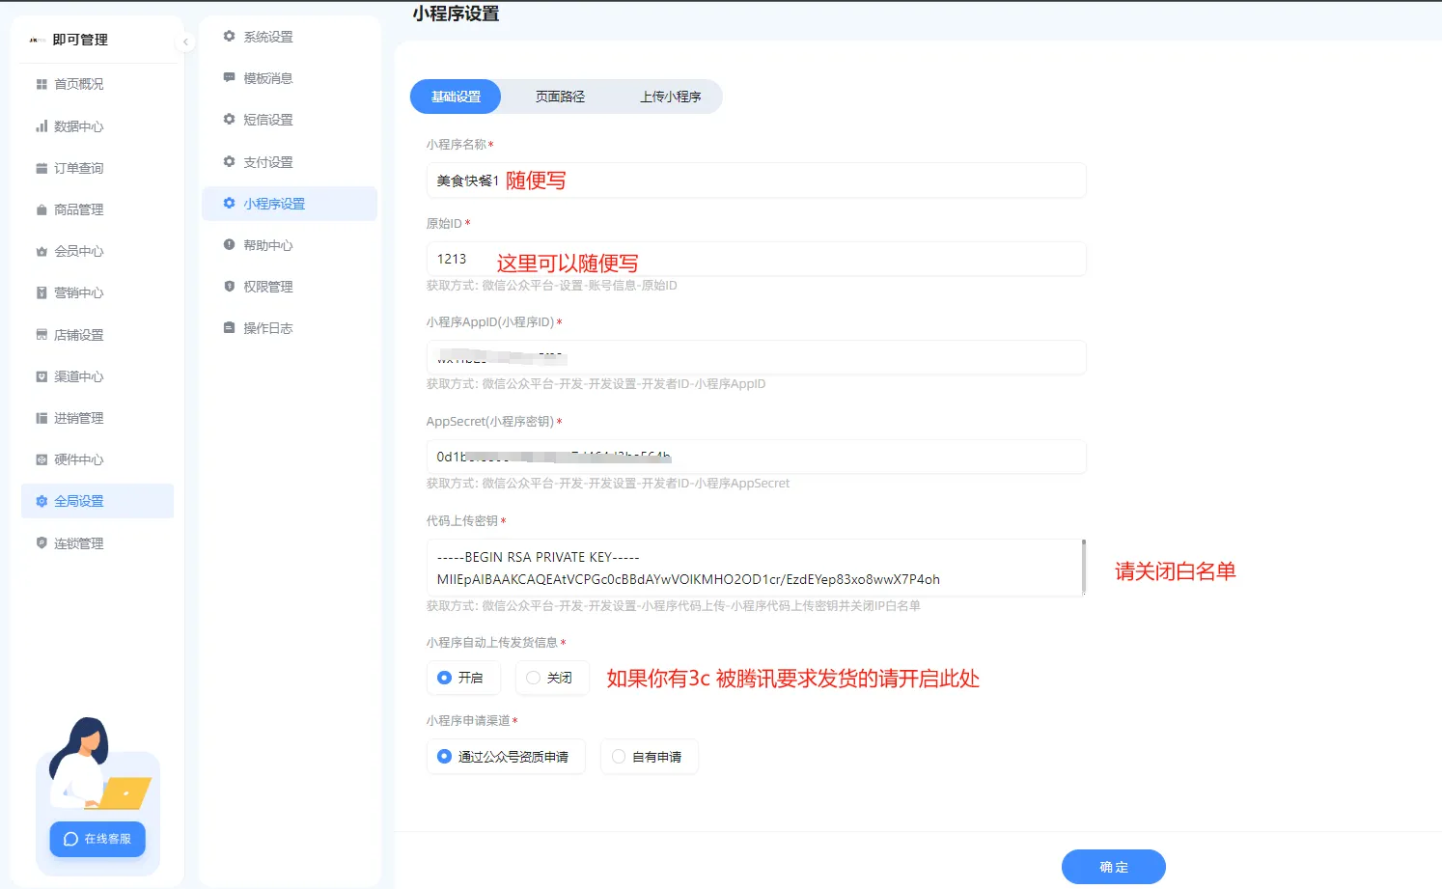The height and width of the screenshot is (889, 1442).
Task: Select 关闭 to disable delivery info upload
Action: pyautogui.click(x=551, y=678)
